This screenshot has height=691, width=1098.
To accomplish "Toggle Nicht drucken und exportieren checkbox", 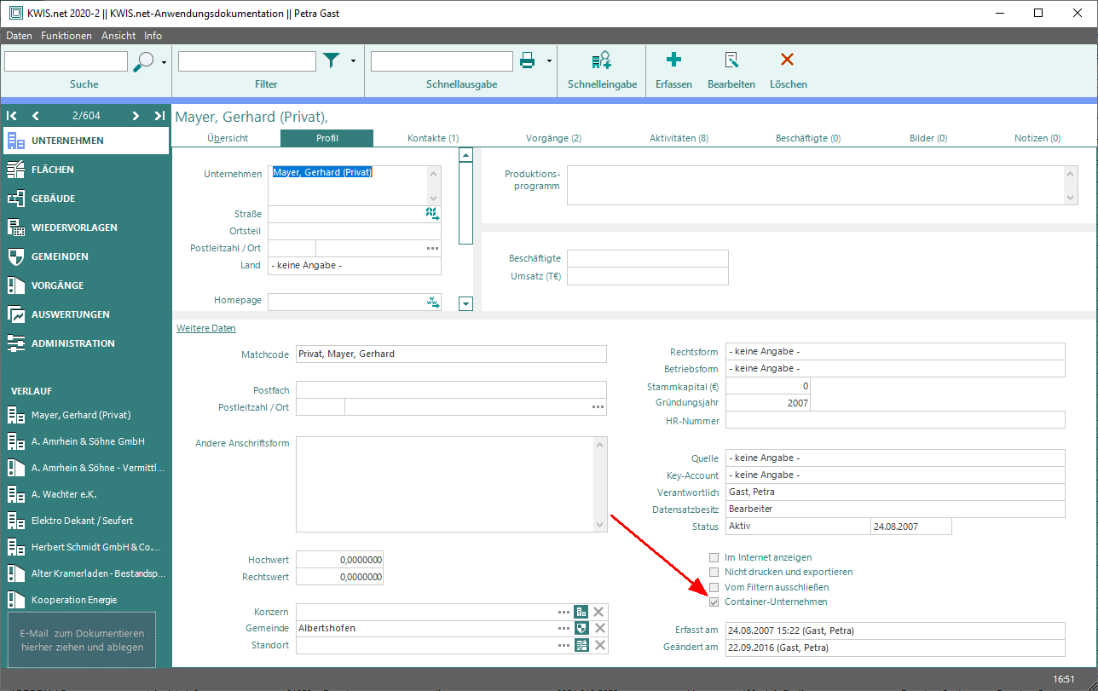I will (714, 572).
